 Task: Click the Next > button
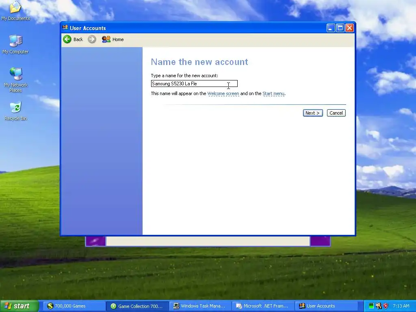coord(313,113)
